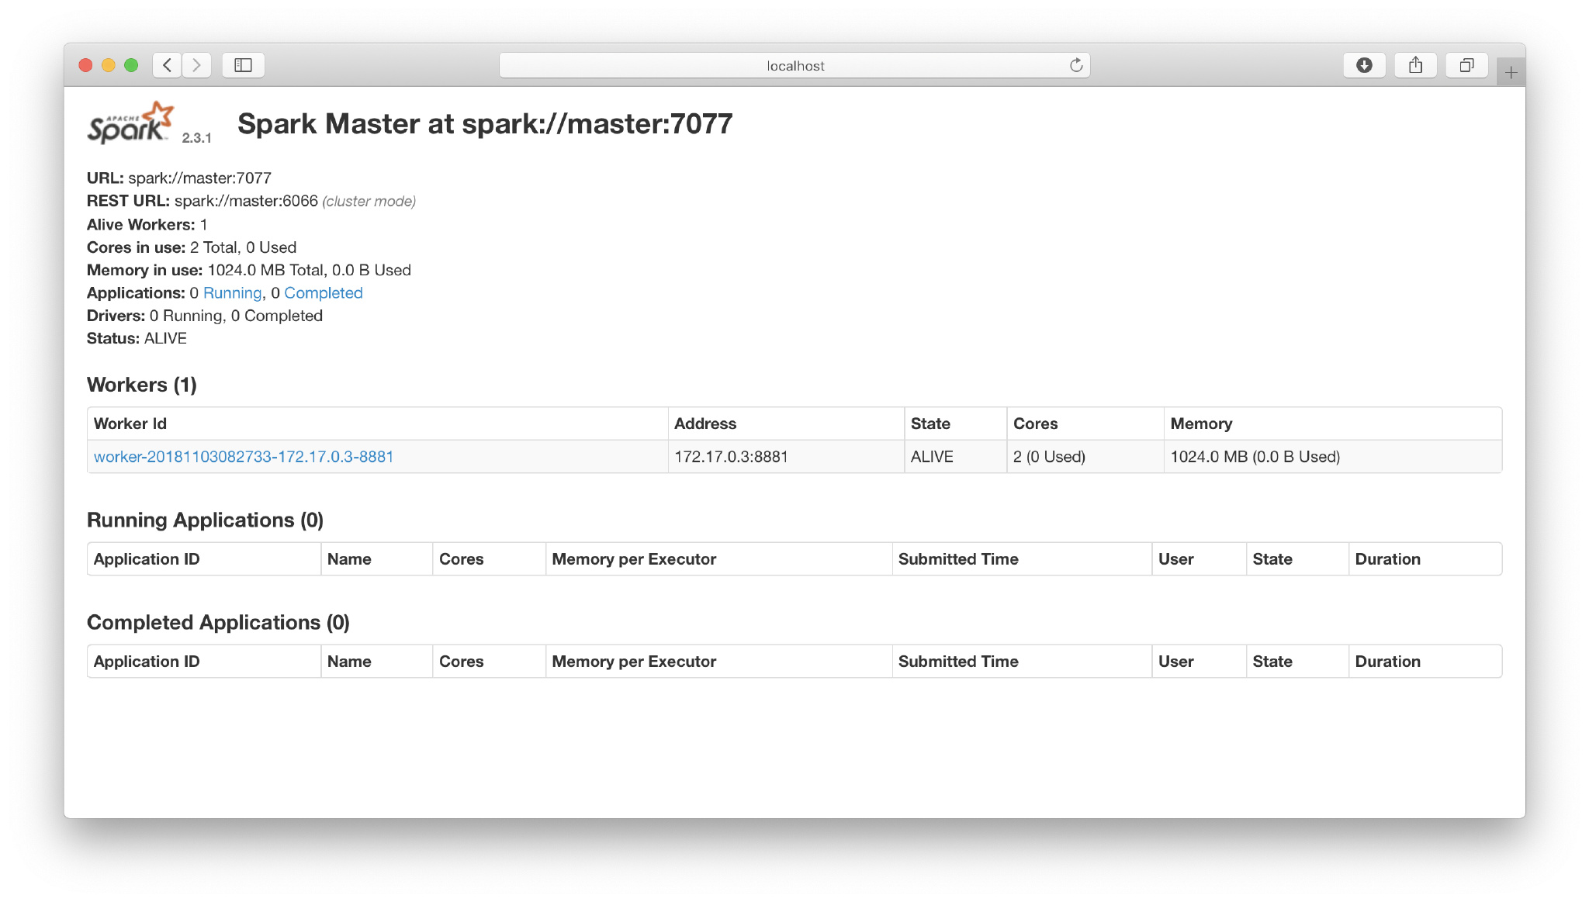The height and width of the screenshot is (902, 1589).
Task: Reload the Spark Master page
Action: point(1076,65)
